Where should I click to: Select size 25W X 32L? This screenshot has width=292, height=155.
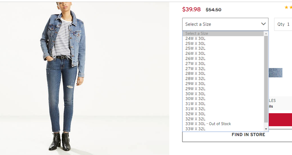point(195,48)
